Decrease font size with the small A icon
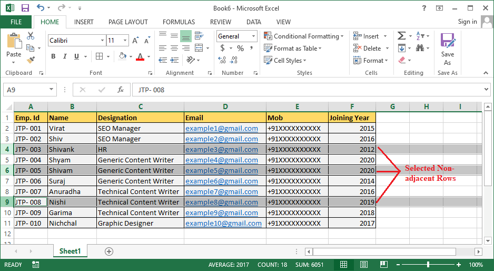 (147, 41)
